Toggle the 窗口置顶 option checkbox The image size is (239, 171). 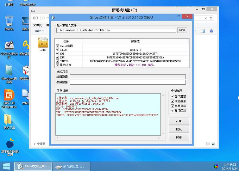pyautogui.click(x=173, y=96)
